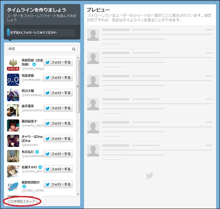This screenshot has height=209, width=220.
Task: Click the タイムラインを作りましょう heading
Action: tap(36, 10)
